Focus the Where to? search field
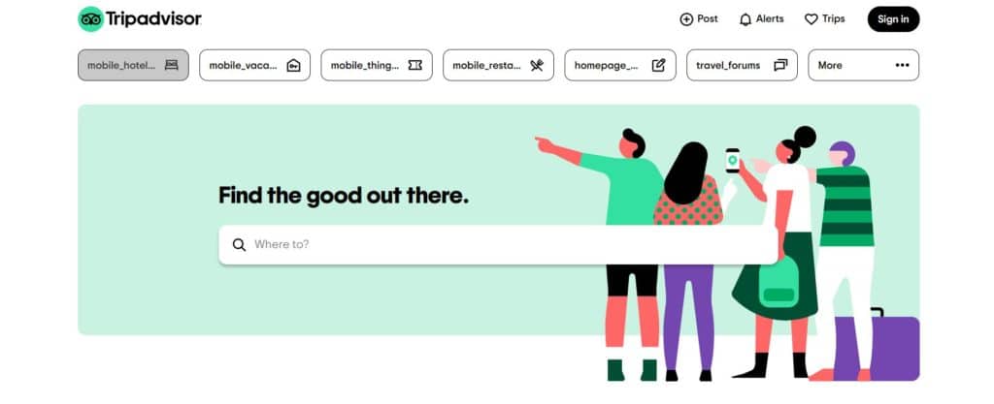Image resolution: width=994 pixels, height=404 pixels. click(x=498, y=245)
